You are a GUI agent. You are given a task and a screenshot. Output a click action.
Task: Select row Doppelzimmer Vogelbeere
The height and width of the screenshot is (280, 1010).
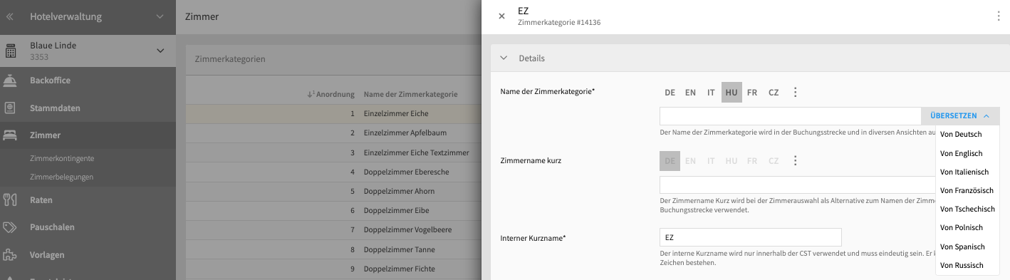333,230
